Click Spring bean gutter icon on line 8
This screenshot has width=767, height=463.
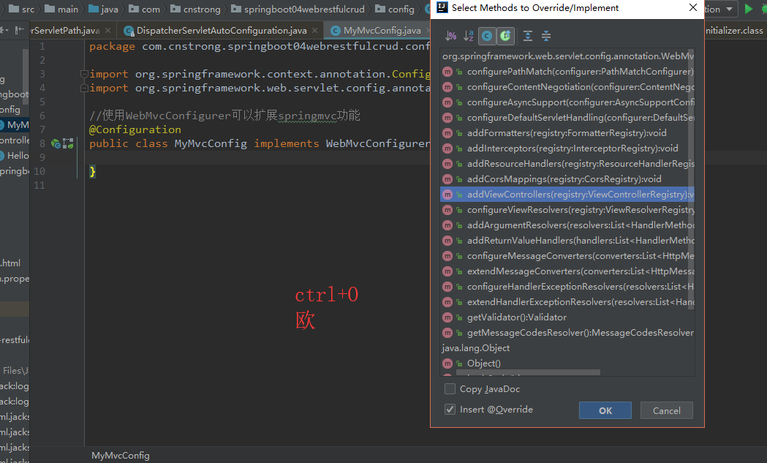[56, 144]
